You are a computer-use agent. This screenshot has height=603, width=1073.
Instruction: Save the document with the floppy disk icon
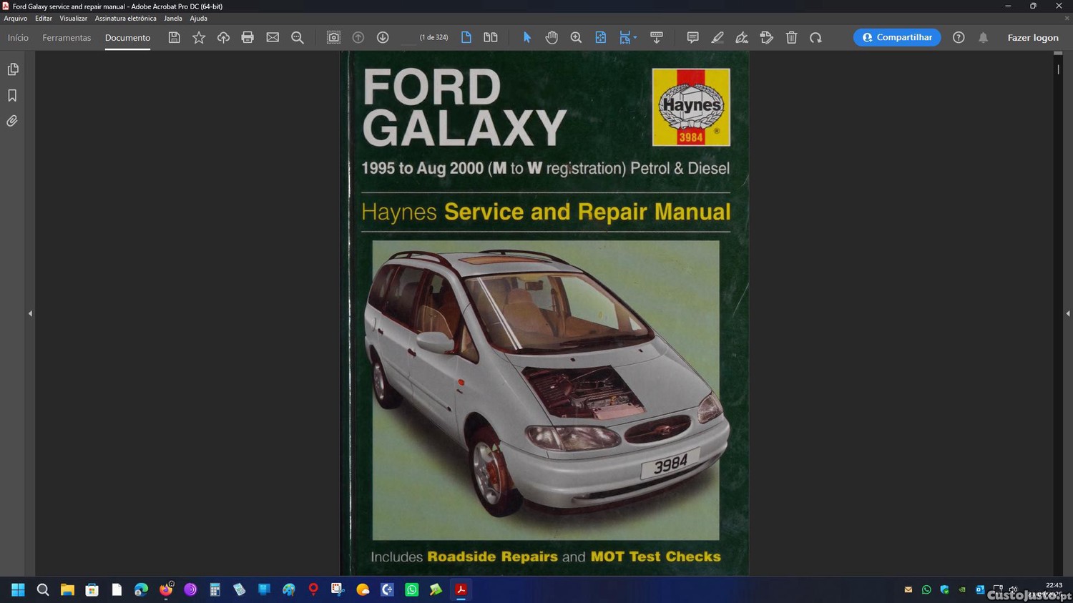click(x=174, y=37)
